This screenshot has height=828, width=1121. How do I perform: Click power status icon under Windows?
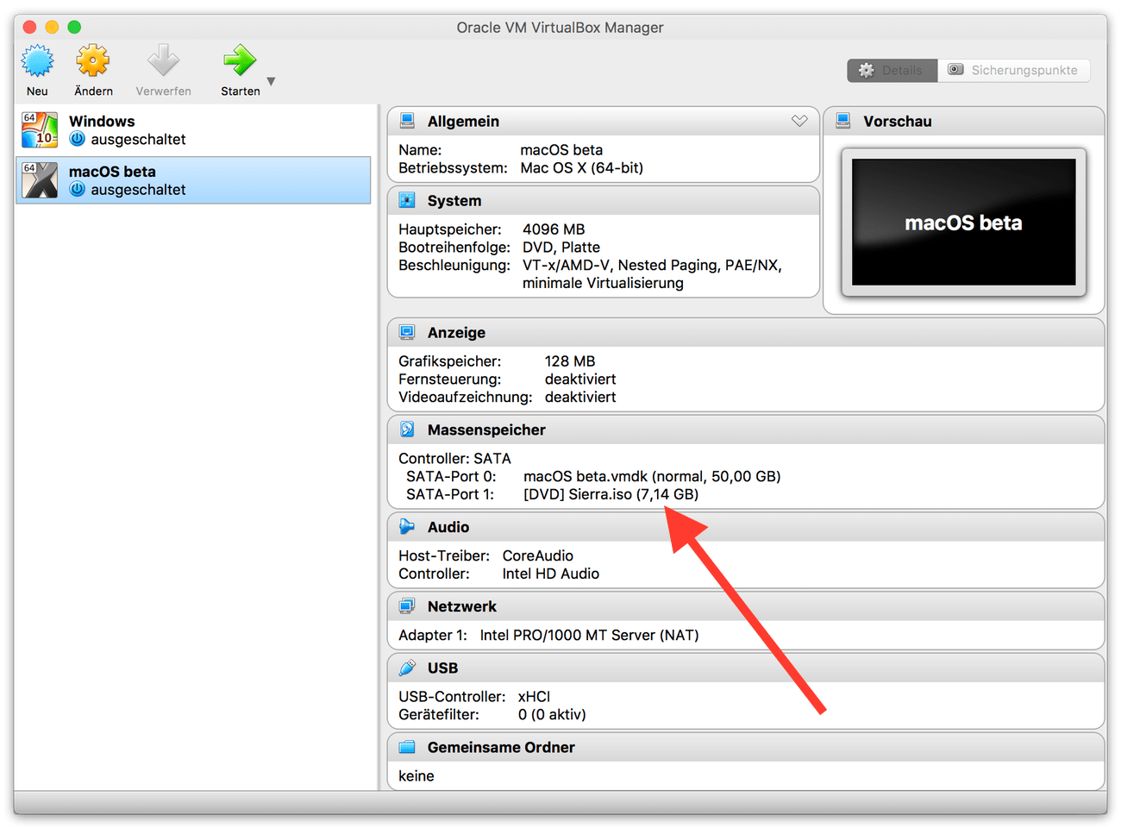click(78, 139)
